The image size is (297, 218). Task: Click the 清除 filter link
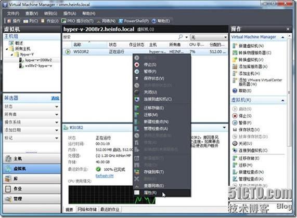[55, 98]
